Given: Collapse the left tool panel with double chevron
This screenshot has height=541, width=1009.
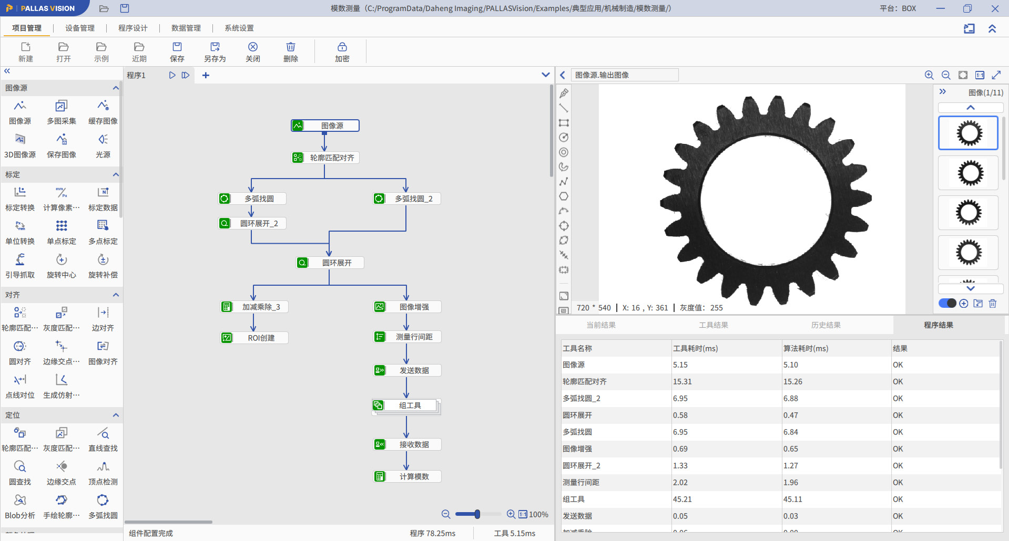Looking at the screenshot, I should 7,71.
